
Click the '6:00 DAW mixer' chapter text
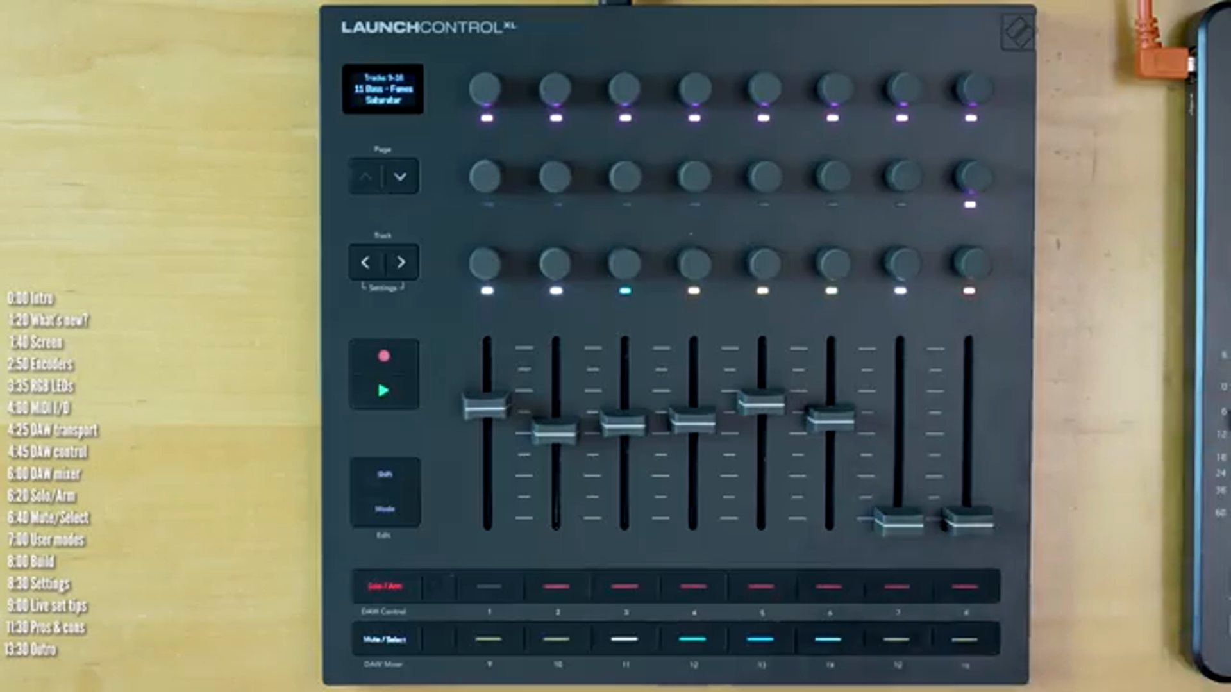click(x=44, y=474)
